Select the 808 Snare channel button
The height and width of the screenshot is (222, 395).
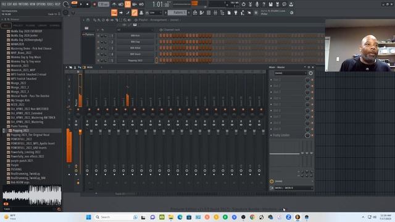(135, 54)
